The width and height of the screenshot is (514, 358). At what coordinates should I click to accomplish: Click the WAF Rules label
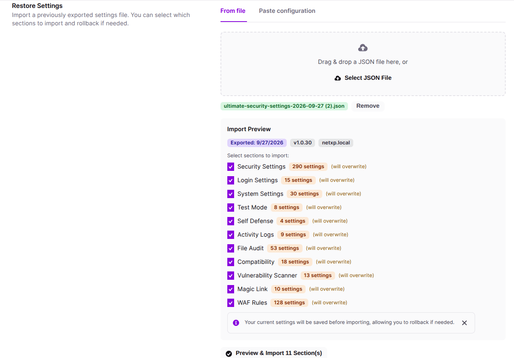tap(252, 303)
